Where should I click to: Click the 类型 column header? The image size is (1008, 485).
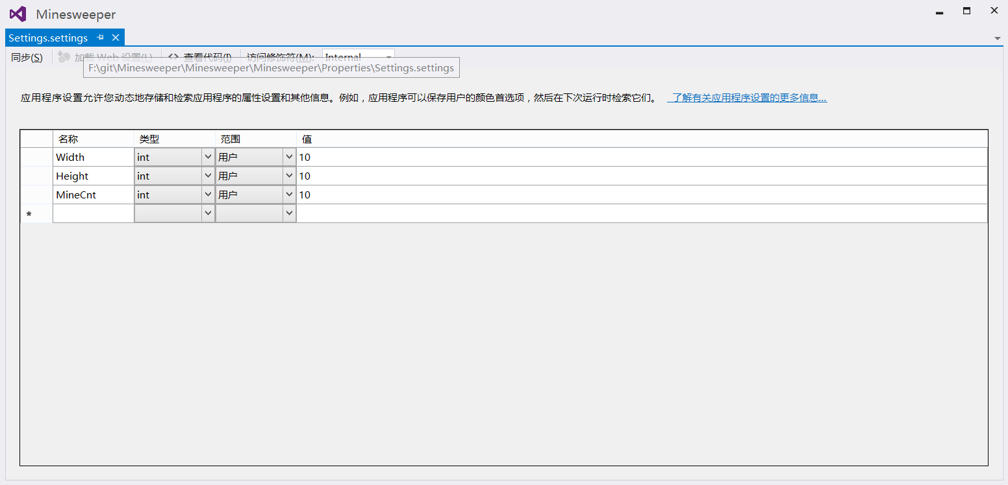coord(175,139)
